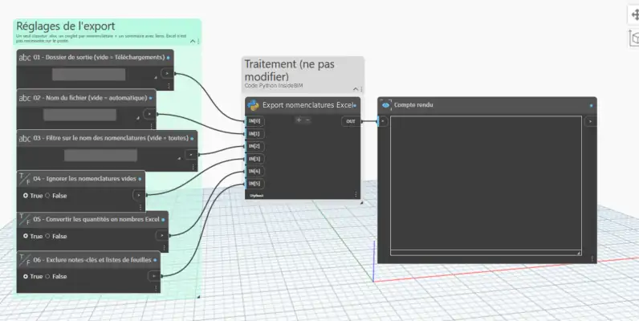Click the eye icon on Compte rendu node
This screenshot has height=321, width=639.
385,104
